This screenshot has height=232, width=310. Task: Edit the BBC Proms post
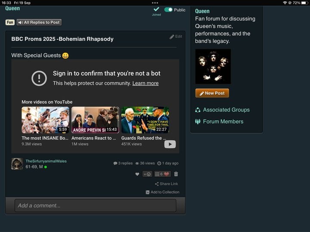click(x=176, y=37)
